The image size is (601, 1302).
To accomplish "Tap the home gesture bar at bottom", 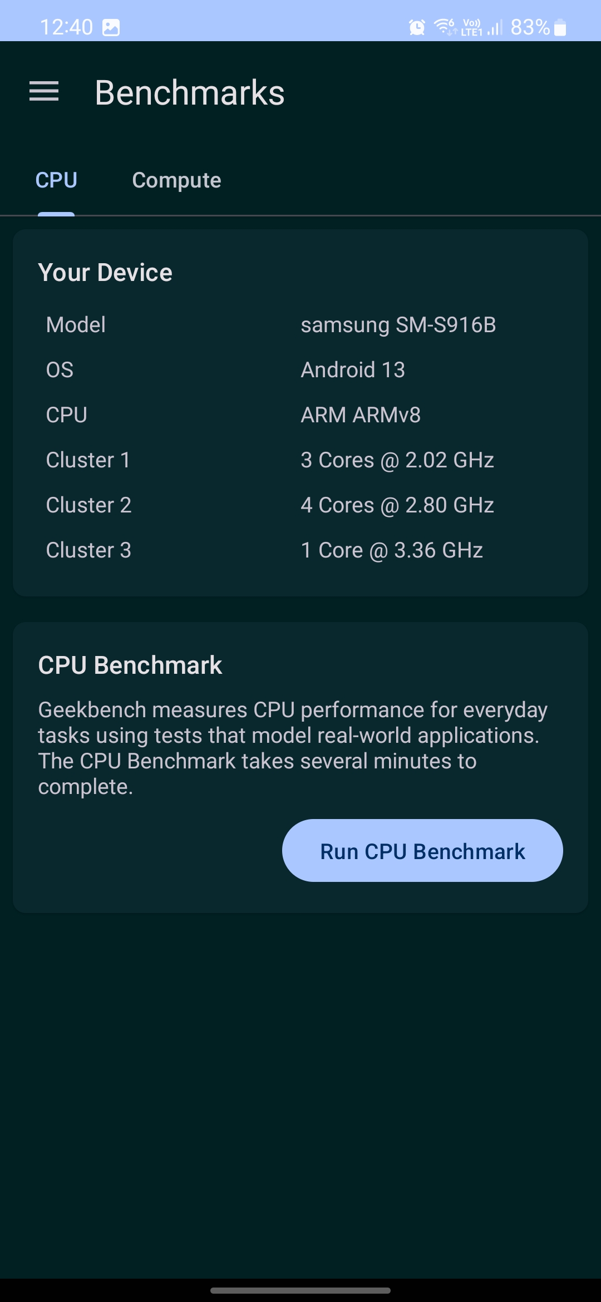I will (x=300, y=1290).
